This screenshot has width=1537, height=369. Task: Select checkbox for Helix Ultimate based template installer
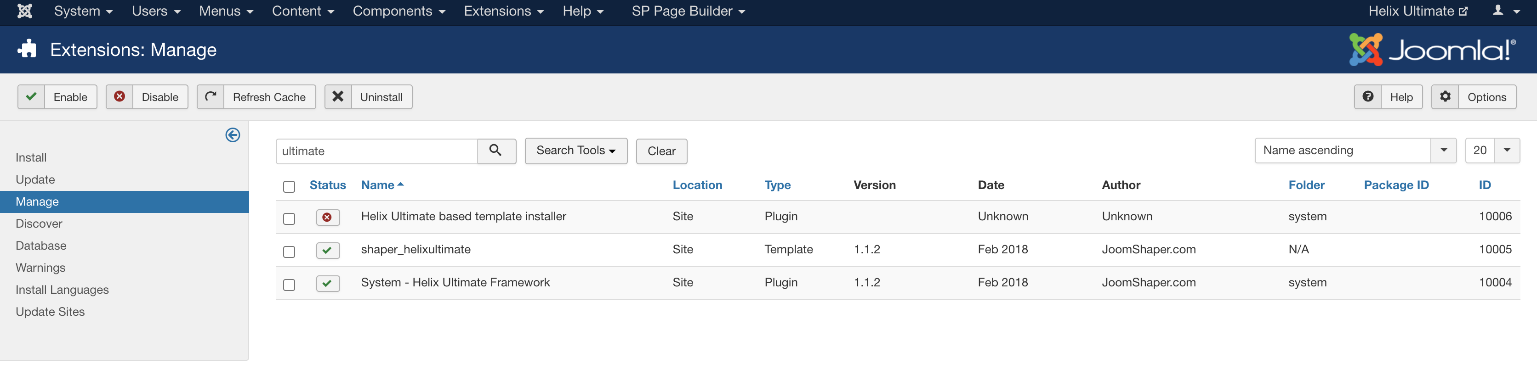click(x=290, y=219)
